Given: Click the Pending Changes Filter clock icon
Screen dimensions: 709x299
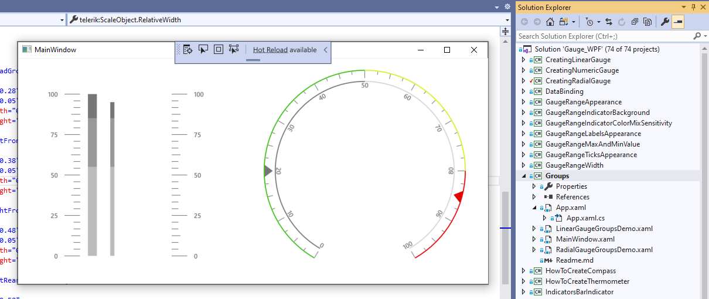Looking at the screenshot, I should point(589,22).
